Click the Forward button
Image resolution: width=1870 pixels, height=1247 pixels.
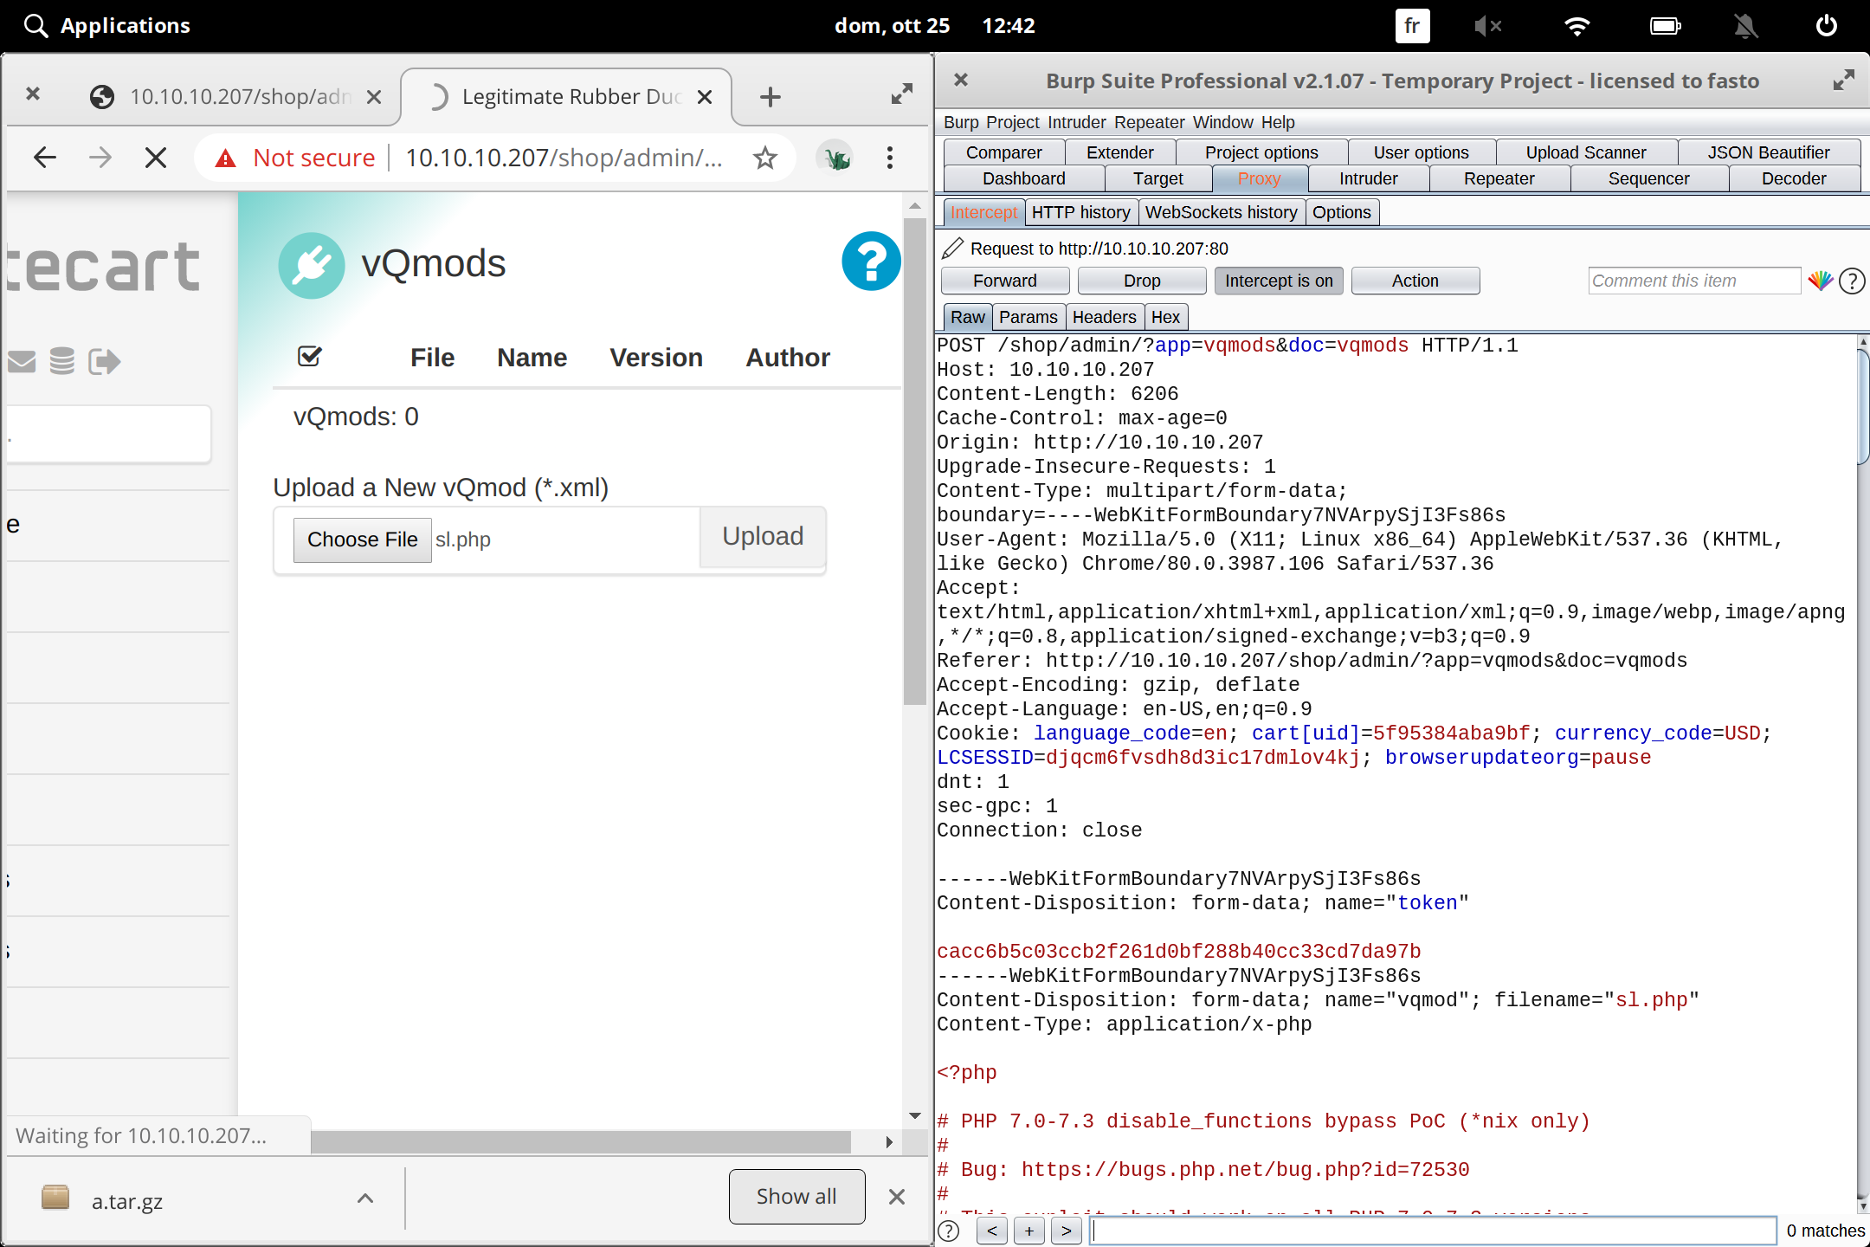click(x=1004, y=281)
